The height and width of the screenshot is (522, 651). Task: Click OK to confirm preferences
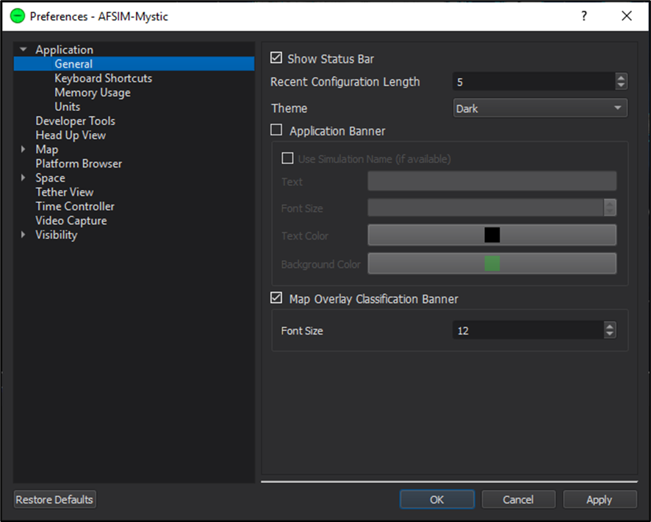[436, 499]
